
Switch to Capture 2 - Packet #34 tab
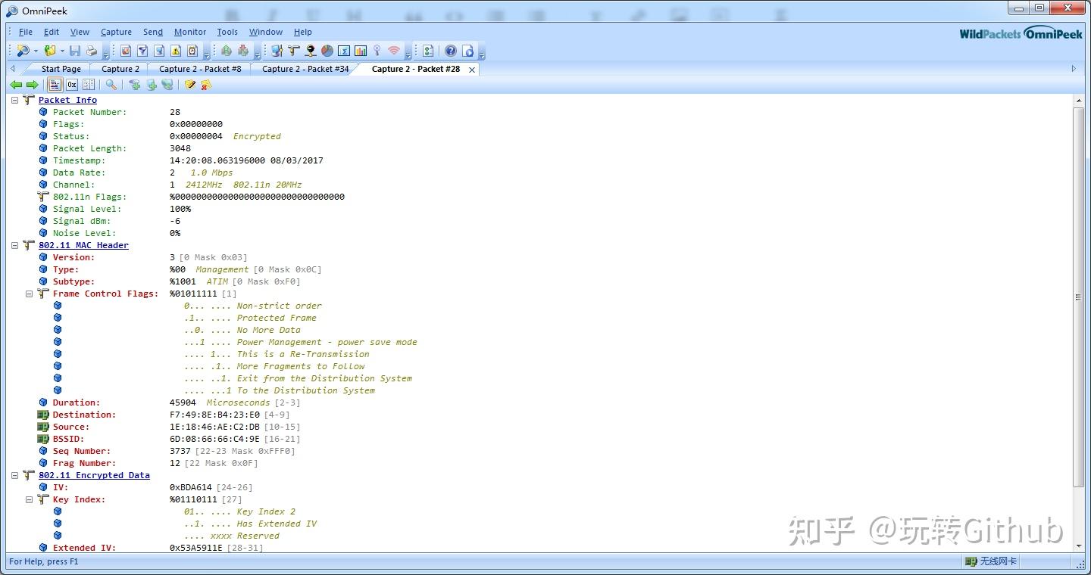click(305, 69)
